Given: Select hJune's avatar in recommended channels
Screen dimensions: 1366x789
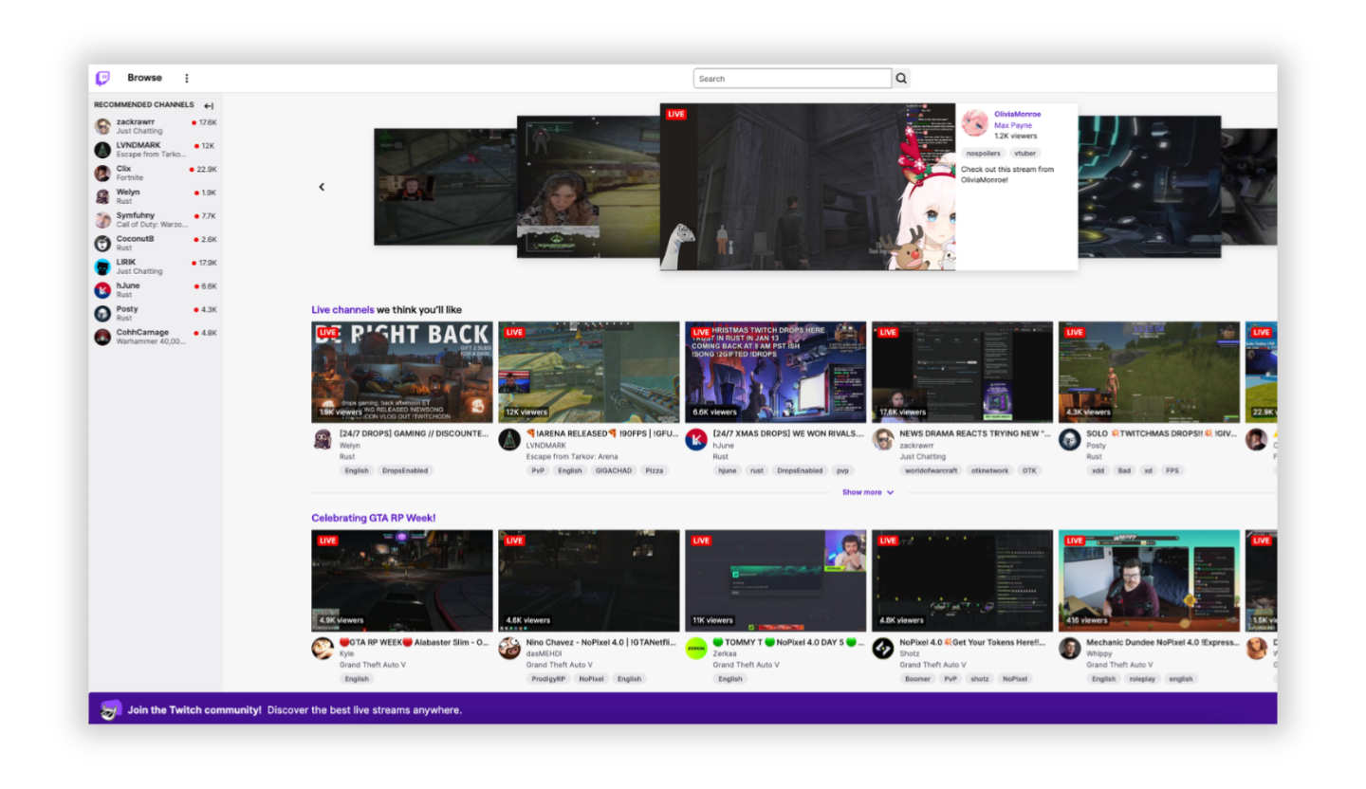Looking at the screenshot, I should coord(102,289).
